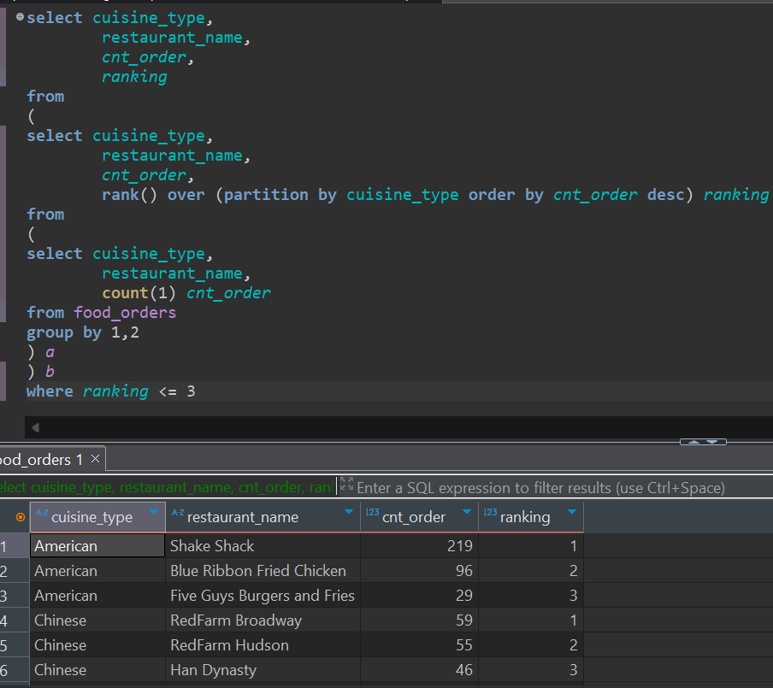773x688 pixels.
Task: Click the orange key indicator in grid corner
Action: (x=21, y=517)
